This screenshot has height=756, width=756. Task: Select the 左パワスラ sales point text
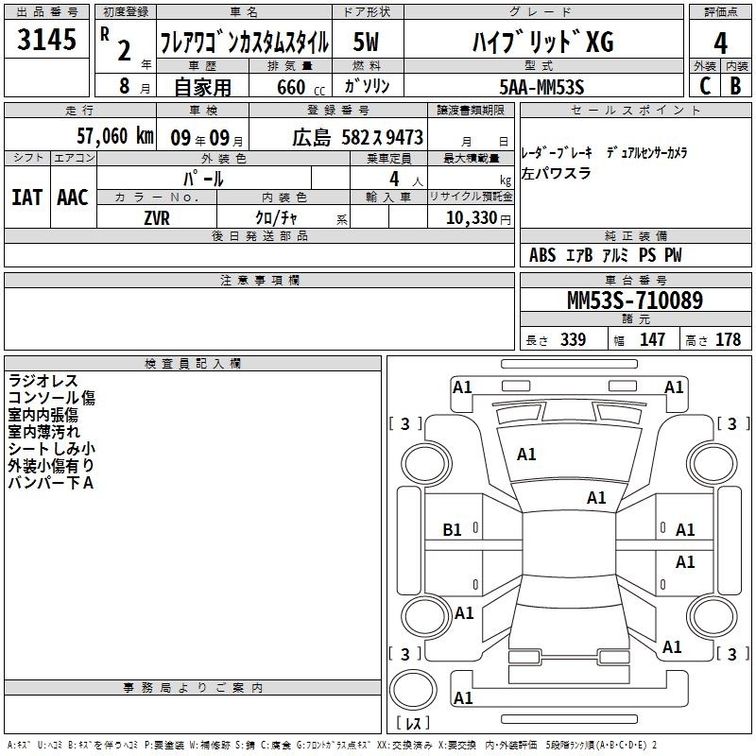point(557,174)
